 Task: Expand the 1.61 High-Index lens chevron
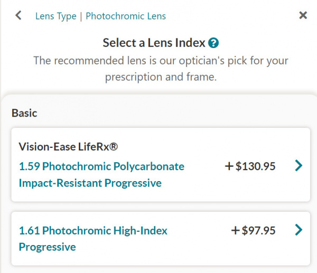point(299,230)
